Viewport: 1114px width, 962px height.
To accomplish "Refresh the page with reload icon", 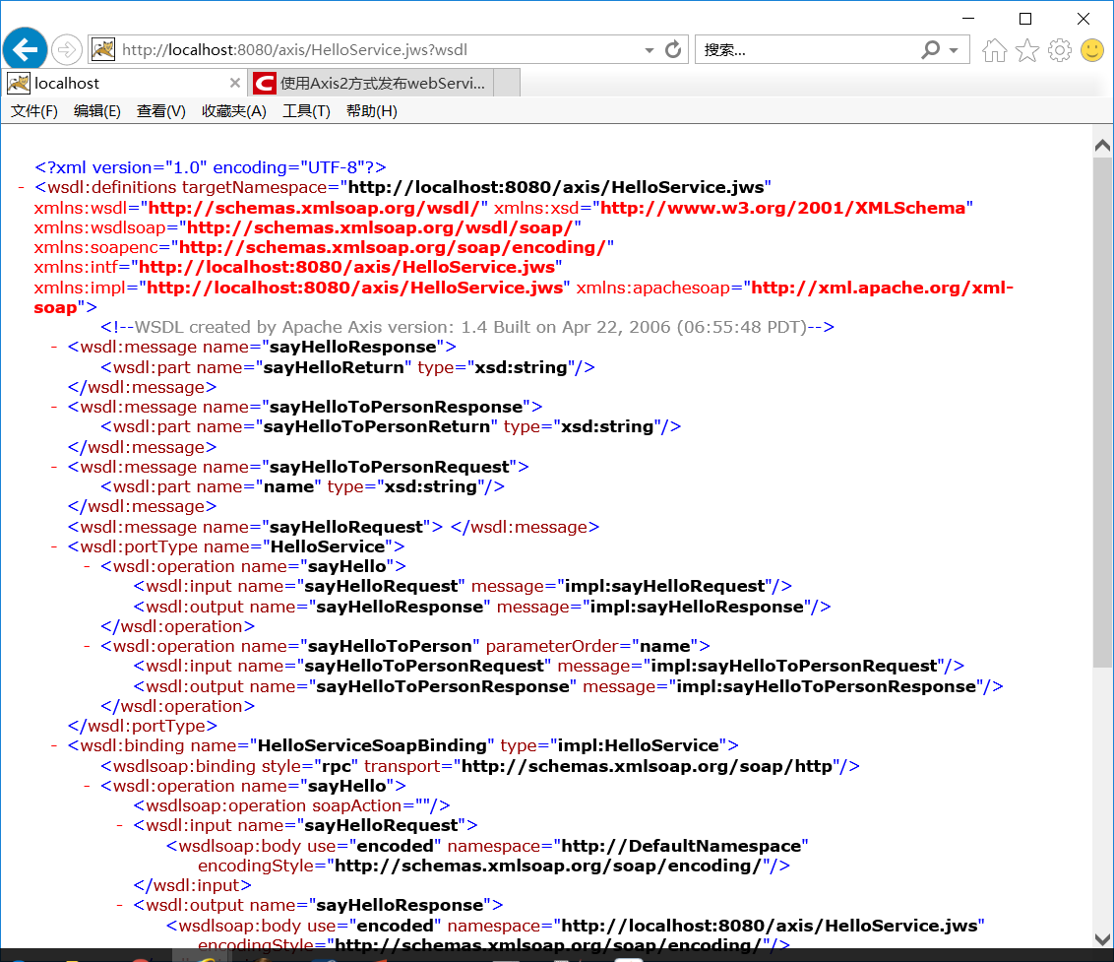I will (x=673, y=50).
